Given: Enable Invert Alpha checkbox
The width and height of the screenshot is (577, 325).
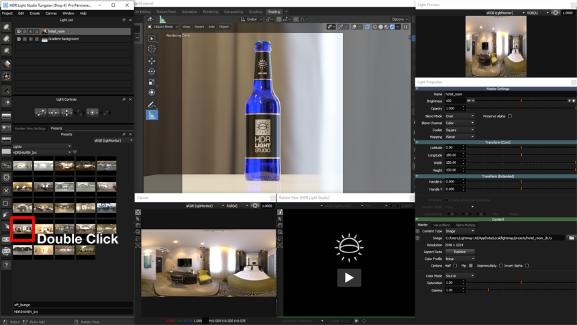Looking at the screenshot, I should click(527, 266).
